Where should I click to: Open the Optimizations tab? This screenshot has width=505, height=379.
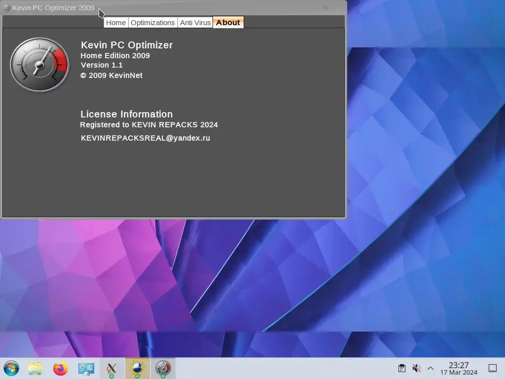click(x=153, y=23)
